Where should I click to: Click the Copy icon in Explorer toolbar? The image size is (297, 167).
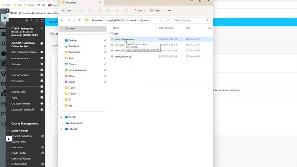click(90, 10)
